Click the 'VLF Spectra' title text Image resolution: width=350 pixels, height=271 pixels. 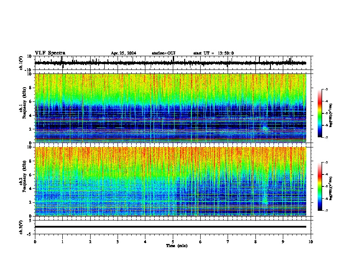click(x=50, y=53)
